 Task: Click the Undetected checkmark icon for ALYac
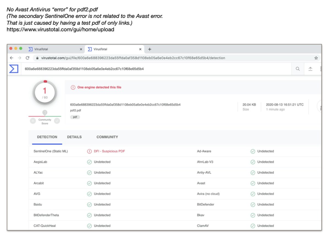[x=89, y=172]
